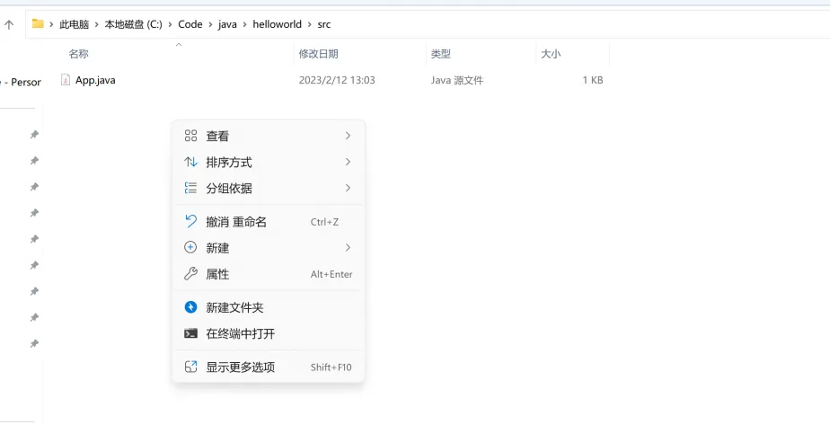Sort by the 大小 column header
Viewport: 830px width, 425px height.
[551, 54]
